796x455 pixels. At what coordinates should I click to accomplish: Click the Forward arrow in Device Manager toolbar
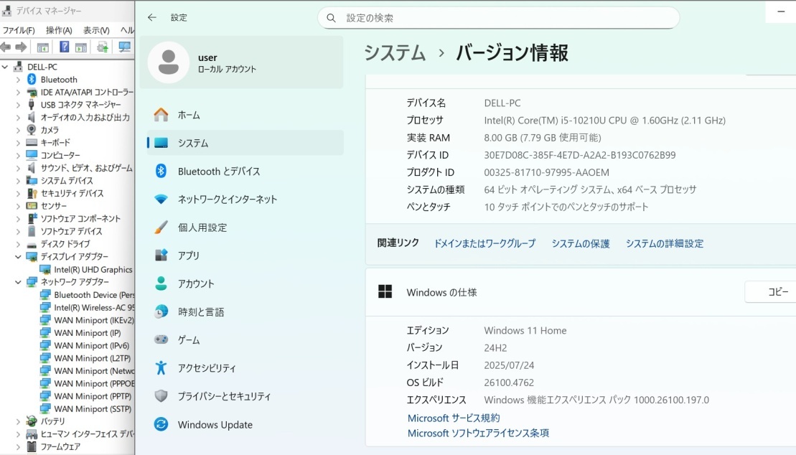tap(22, 47)
